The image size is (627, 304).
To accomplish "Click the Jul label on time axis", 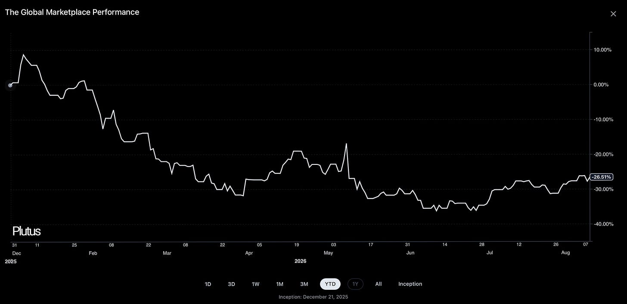I will [x=490, y=253].
